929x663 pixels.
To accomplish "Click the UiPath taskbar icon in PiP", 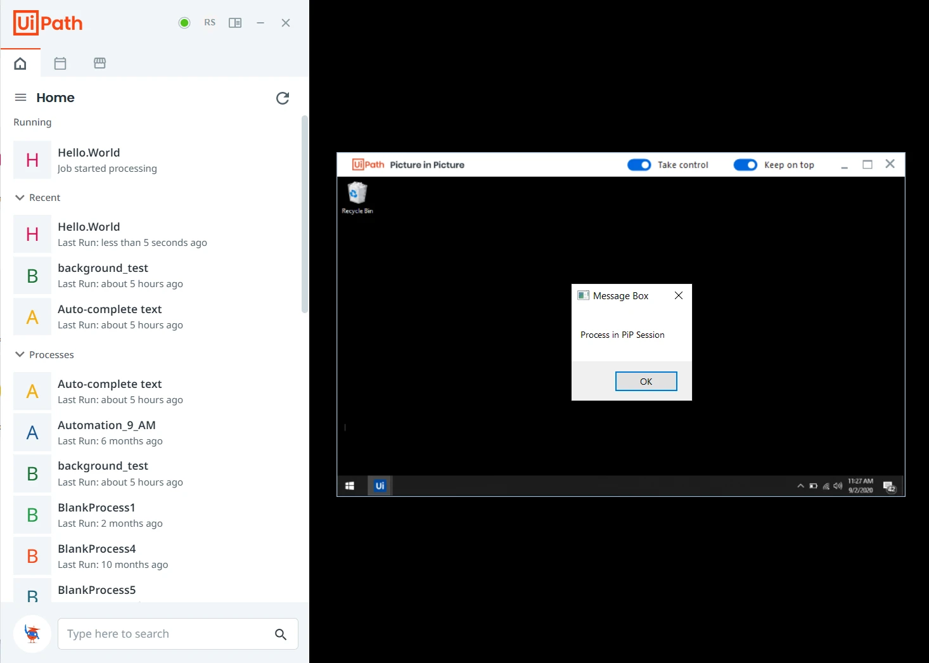I will (x=380, y=486).
